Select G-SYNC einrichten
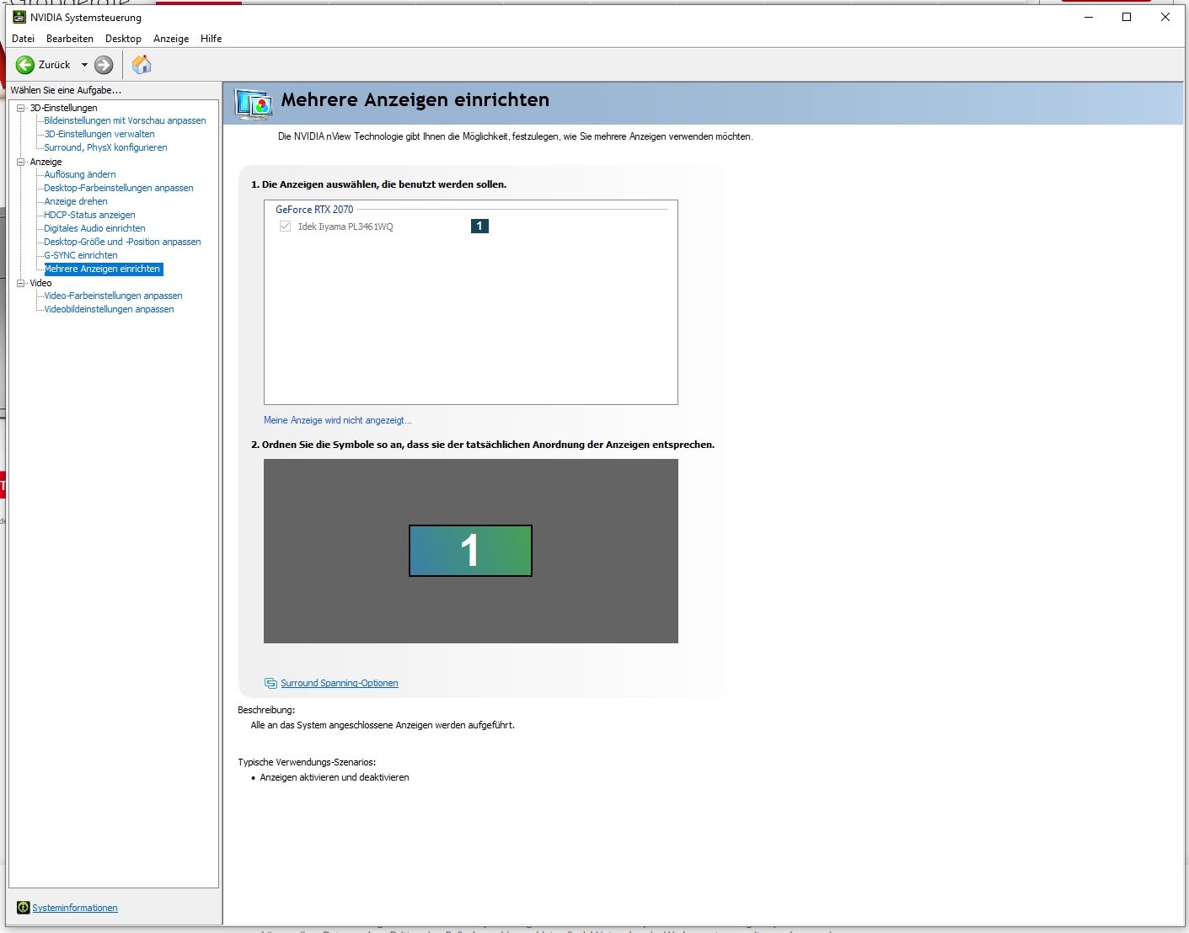Viewport: 1189px width, 933px height. (x=81, y=255)
